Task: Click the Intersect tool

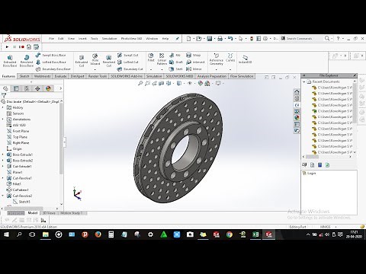Action: pos(195,62)
